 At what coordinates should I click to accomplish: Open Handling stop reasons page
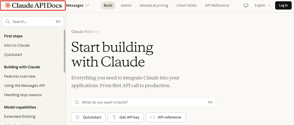point(23,95)
